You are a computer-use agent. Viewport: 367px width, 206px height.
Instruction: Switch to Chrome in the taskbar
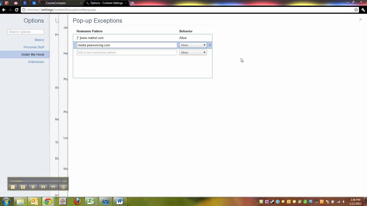48,201
